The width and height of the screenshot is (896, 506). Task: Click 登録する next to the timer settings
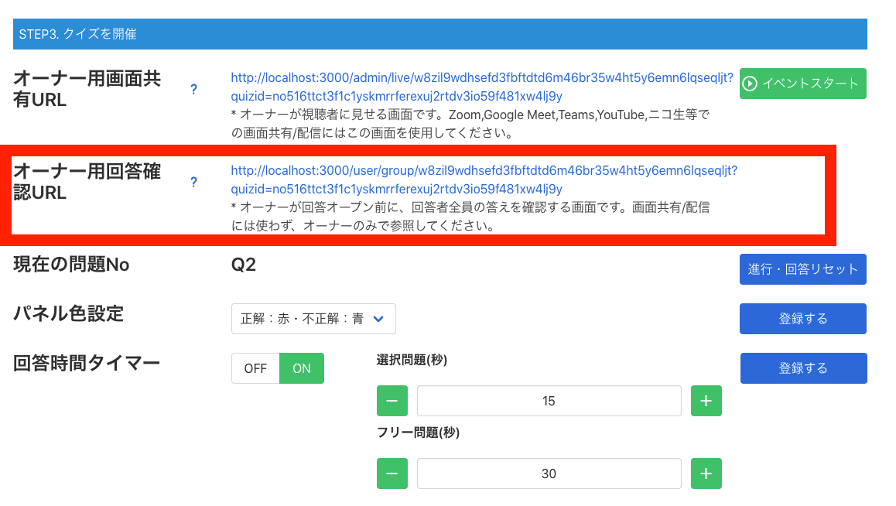pos(803,368)
